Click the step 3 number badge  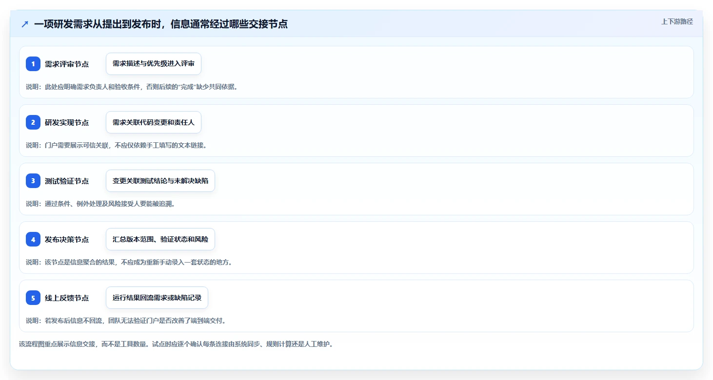pyautogui.click(x=33, y=181)
